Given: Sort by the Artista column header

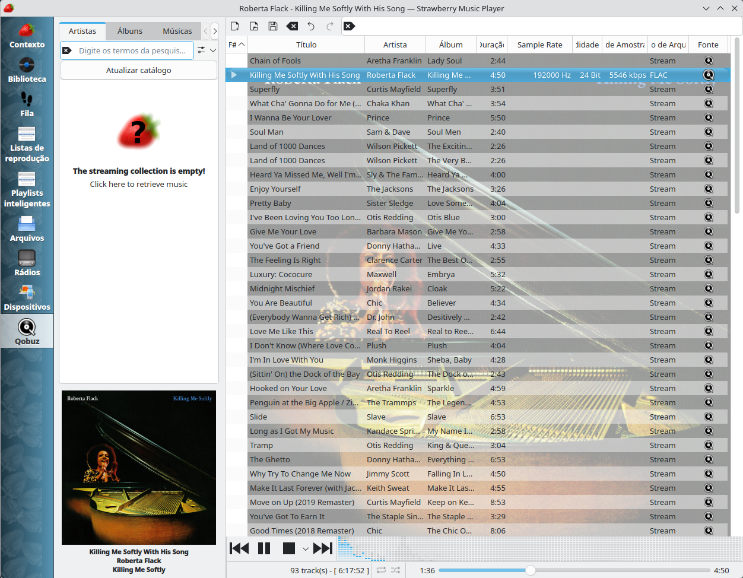Looking at the screenshot, I should 395,45.
